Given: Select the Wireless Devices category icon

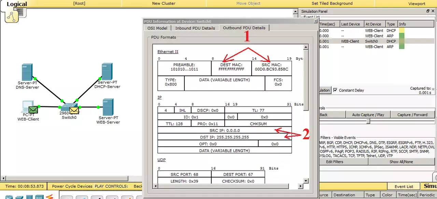Looking at the screenshot, I should [x=39, y=197].
